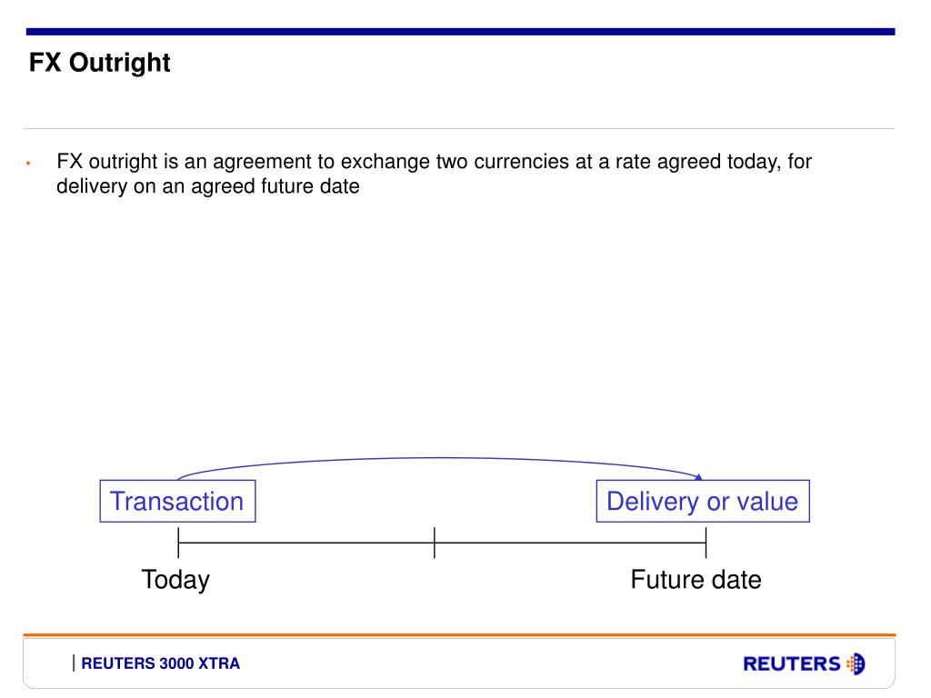Click the Today tick mark on timeline

click(x=178, y=543)
